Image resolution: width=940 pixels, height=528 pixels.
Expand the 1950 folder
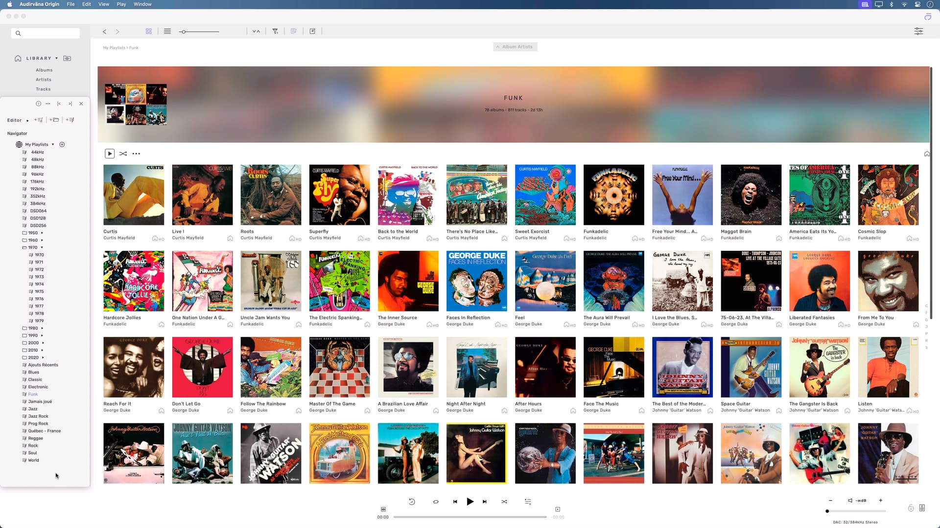pos(42,233)
